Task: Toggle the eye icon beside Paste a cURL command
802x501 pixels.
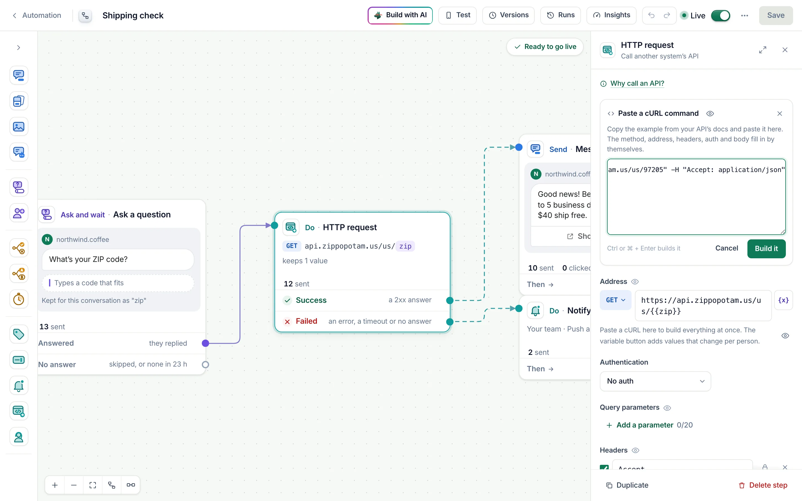Action: click(x=710, y=114)
